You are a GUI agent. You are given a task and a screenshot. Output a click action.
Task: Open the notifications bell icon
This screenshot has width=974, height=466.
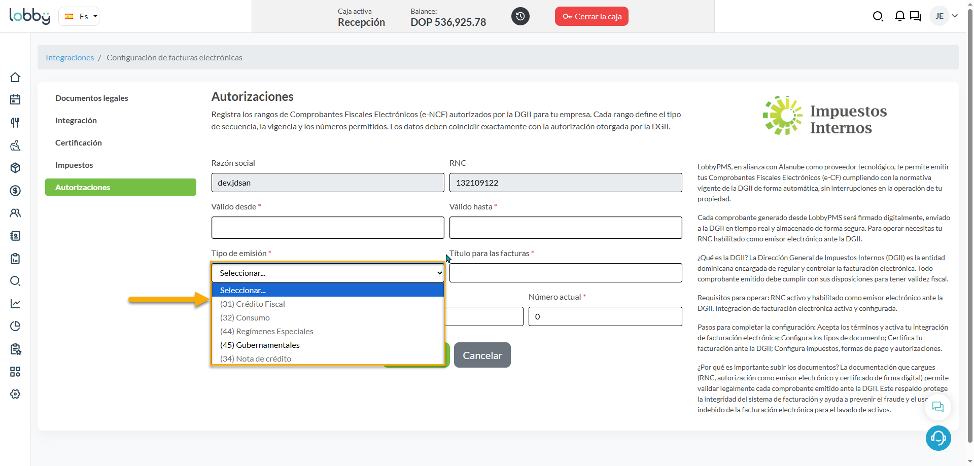(899, 16)
